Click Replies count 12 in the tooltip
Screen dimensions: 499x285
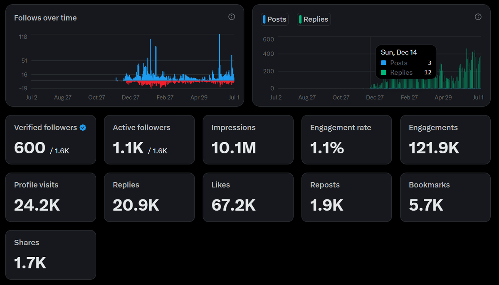point(428,72)
